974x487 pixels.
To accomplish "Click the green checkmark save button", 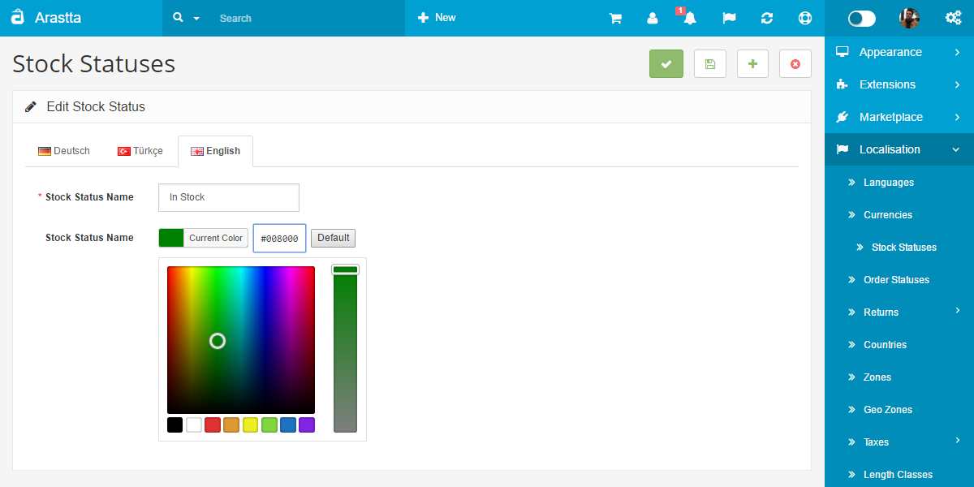I will click(x=666, y=64).
